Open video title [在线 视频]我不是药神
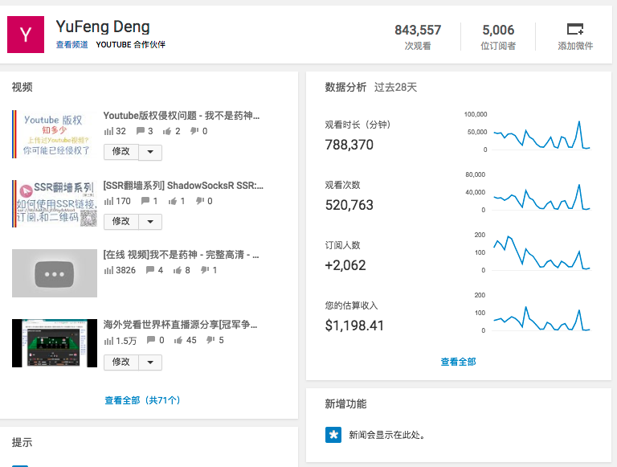 pyautogui.click(x=181, y=255)
